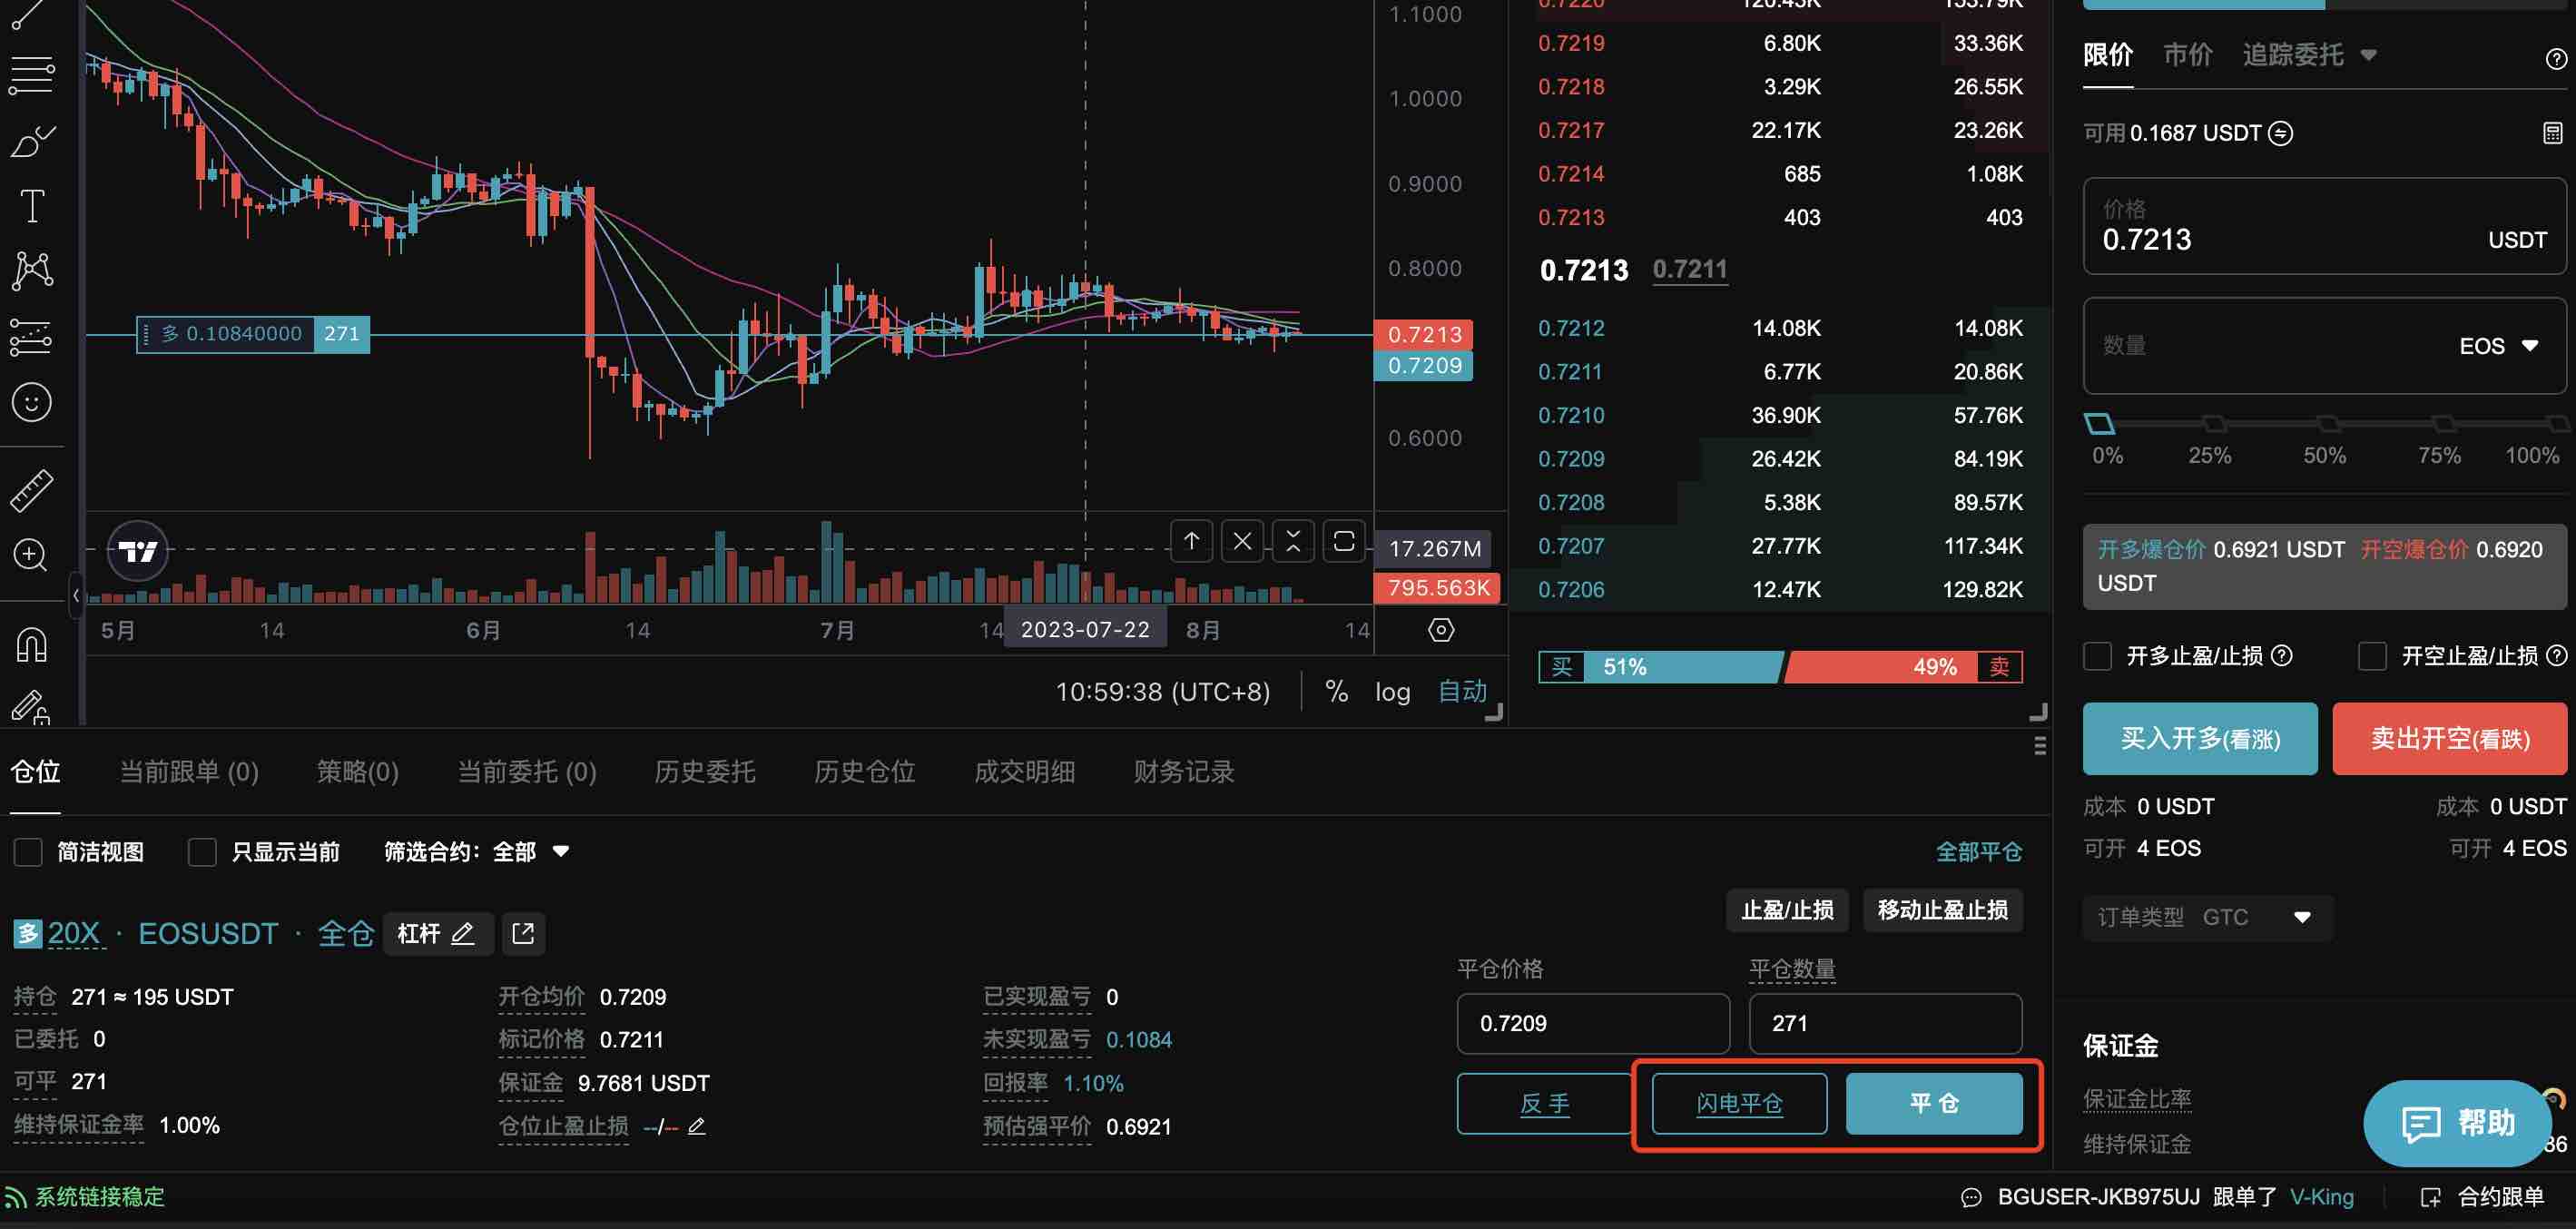Screen dimensions: 2576x1229
Task: Click the edit pencil beside 杠杆
Action: [462, 934]
